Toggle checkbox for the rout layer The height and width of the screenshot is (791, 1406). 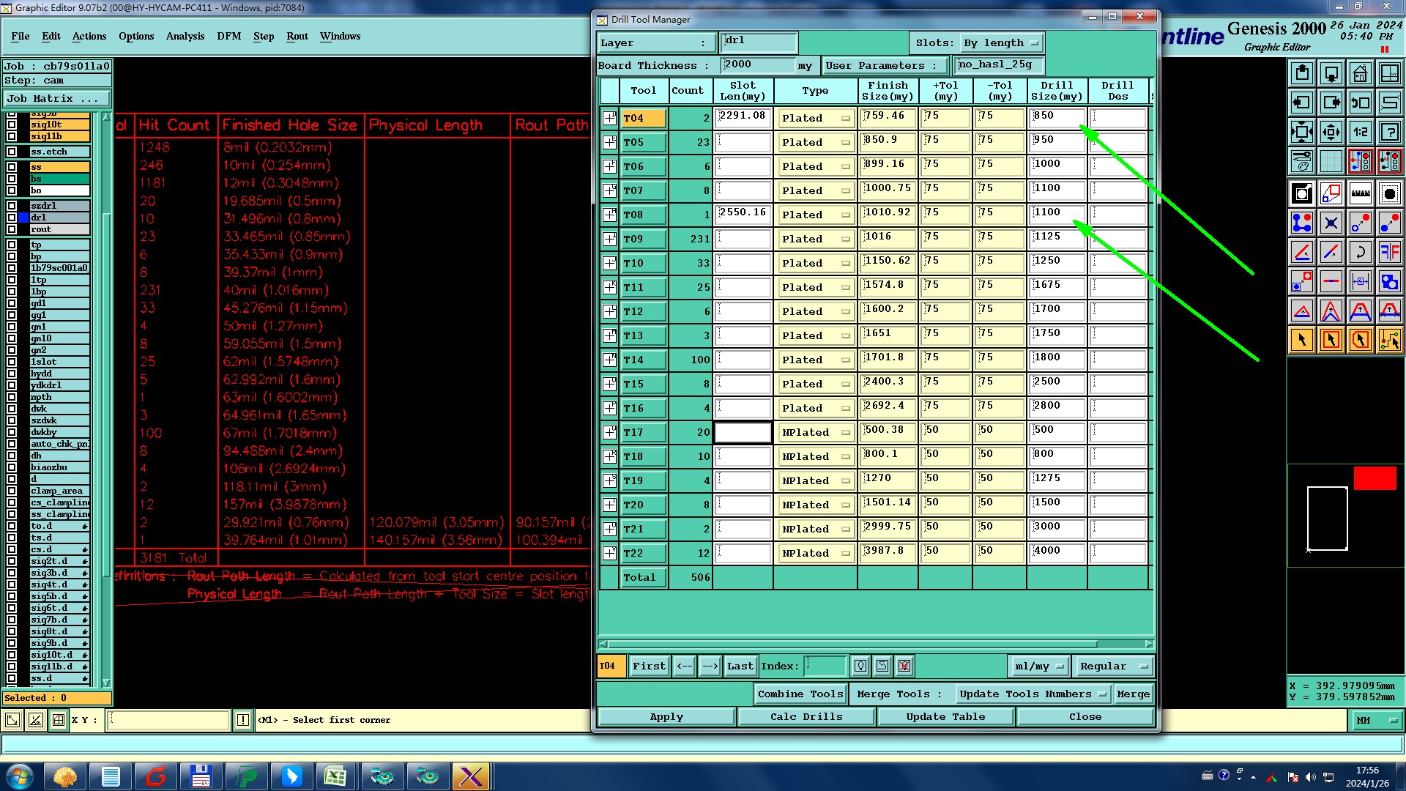12,229
